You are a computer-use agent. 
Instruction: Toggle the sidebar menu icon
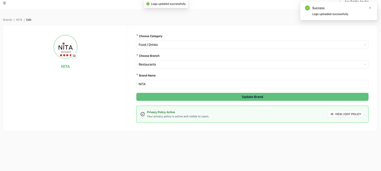[5, 3]
